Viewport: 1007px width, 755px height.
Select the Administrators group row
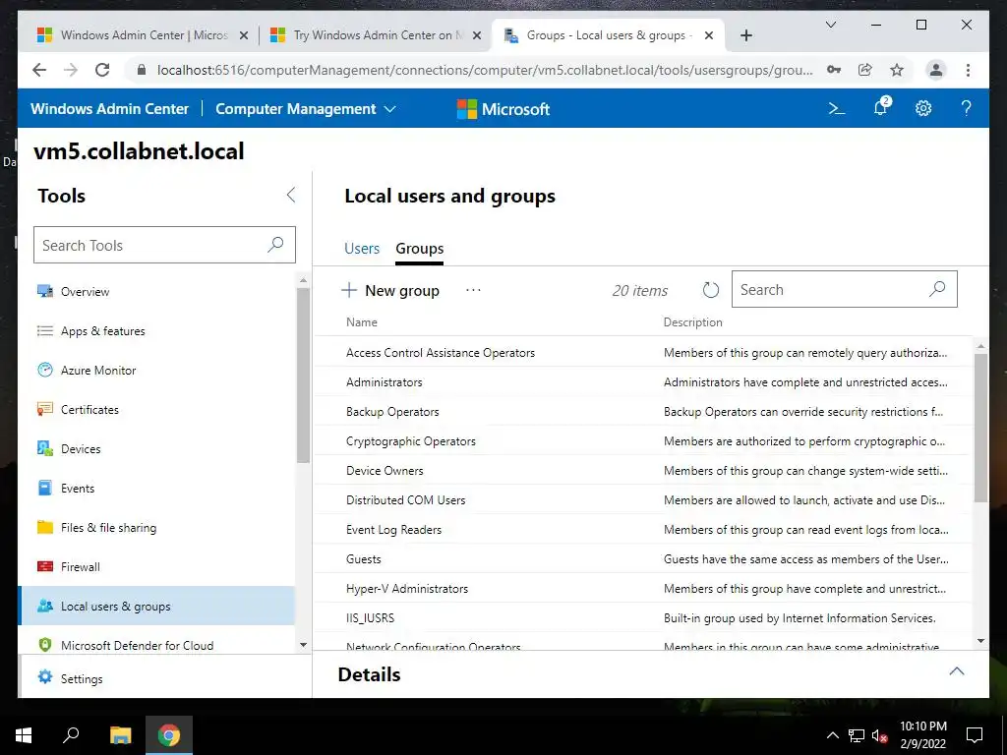(x=642, y=382)
